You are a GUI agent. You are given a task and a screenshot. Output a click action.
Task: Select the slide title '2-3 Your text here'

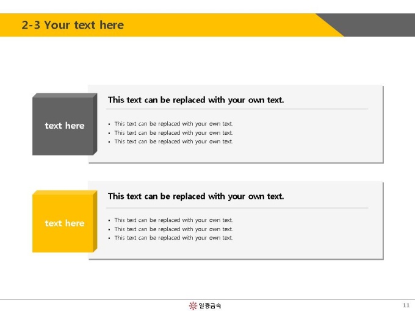73,25
